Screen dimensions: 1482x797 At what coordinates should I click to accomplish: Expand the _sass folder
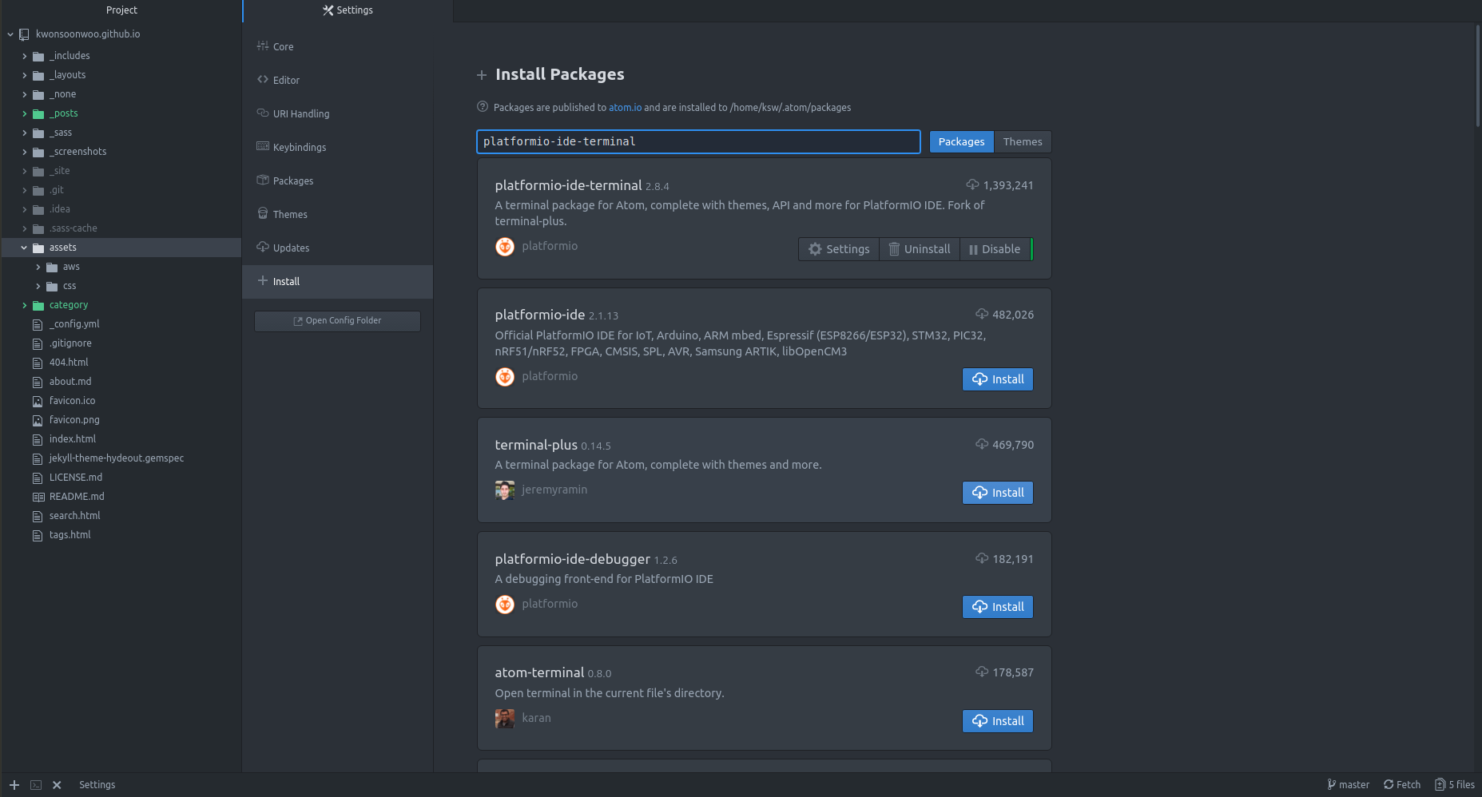point(25,133)
